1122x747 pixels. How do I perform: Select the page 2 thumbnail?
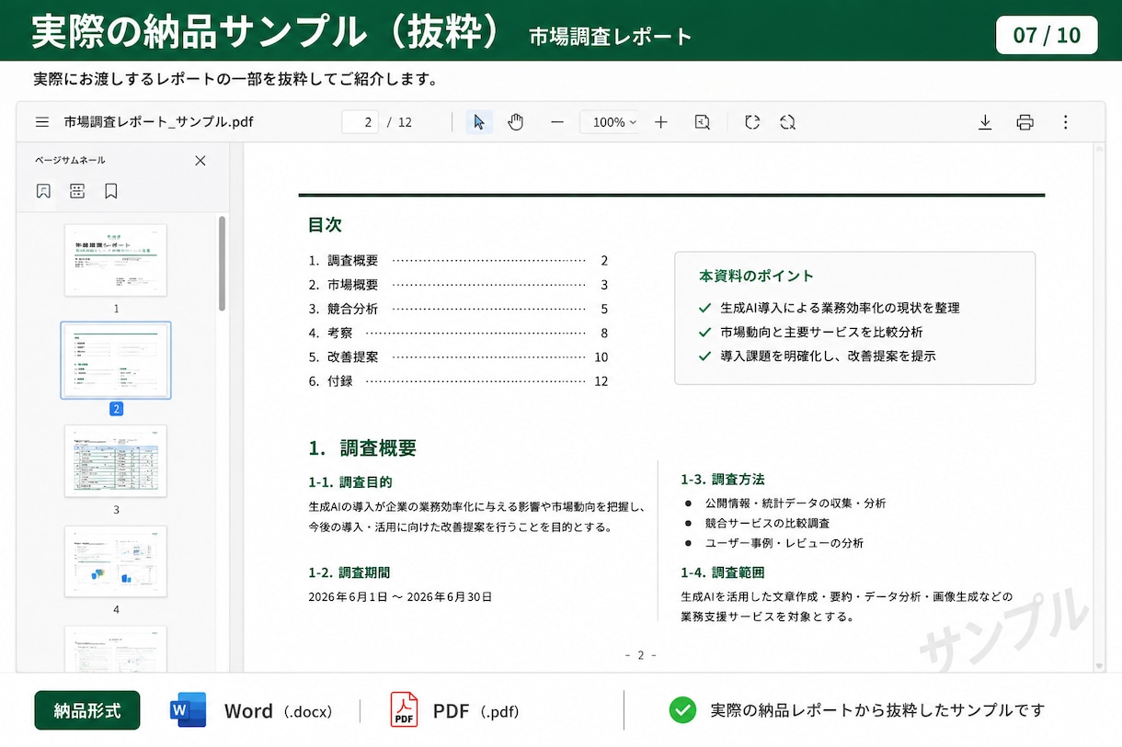(x=116, y=360)
